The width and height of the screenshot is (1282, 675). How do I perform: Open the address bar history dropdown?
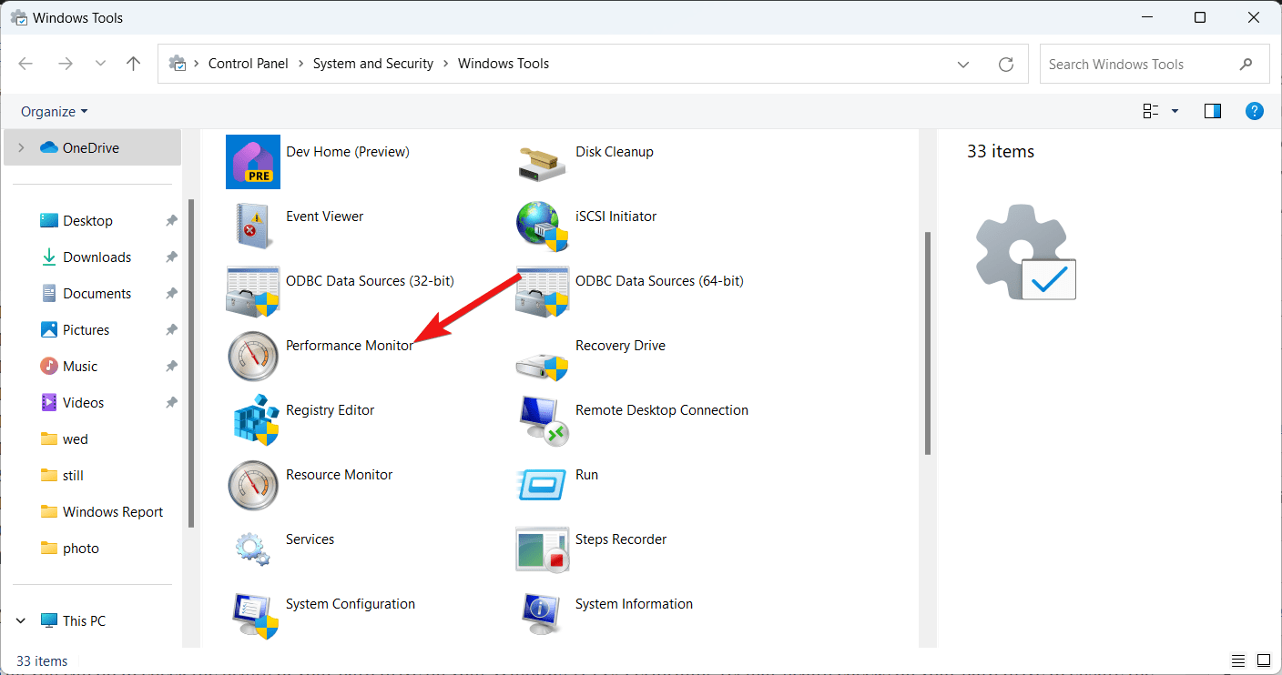pos(963,65)
